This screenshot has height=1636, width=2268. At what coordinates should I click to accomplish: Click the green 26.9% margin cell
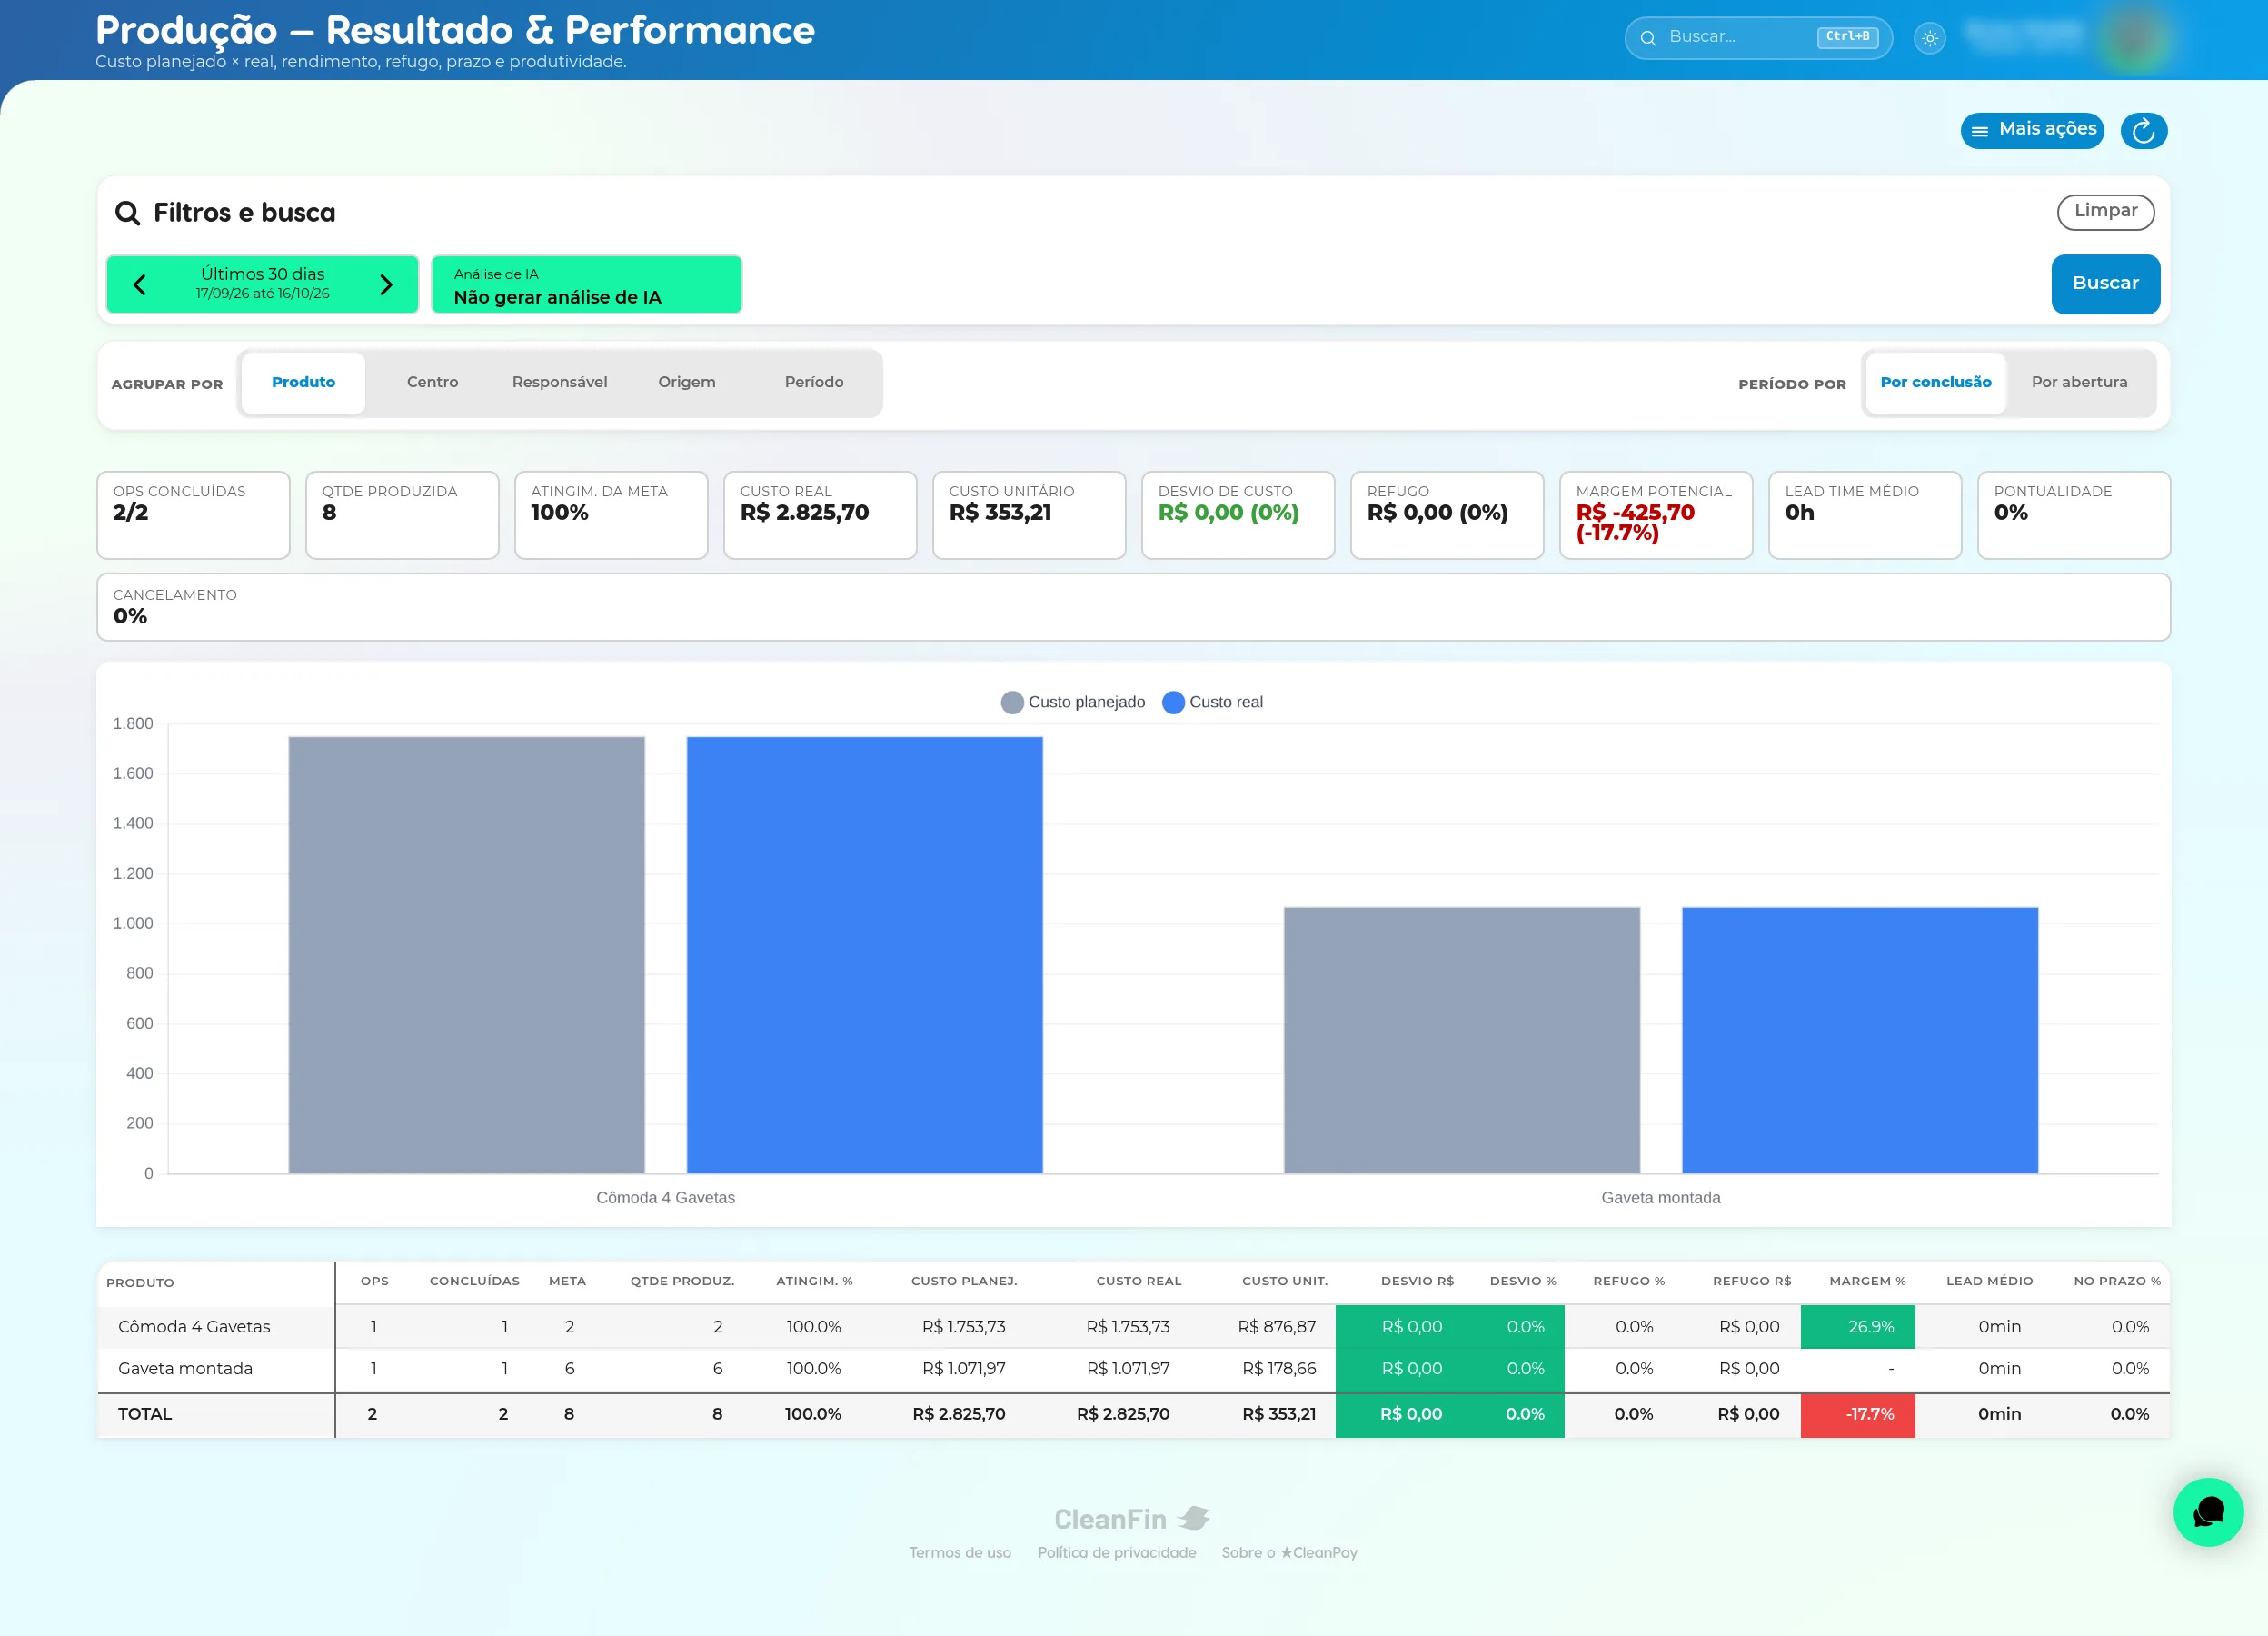click(x=1857, y=1326)
